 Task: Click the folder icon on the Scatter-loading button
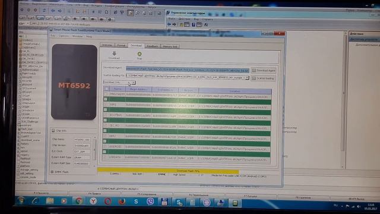click(254, 78)
